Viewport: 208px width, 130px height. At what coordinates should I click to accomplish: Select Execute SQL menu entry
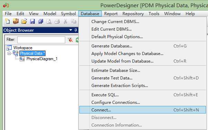[x=142, y=95]
